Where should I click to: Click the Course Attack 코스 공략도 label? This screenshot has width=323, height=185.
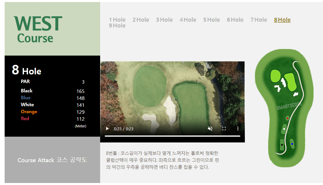coord(52,160)
